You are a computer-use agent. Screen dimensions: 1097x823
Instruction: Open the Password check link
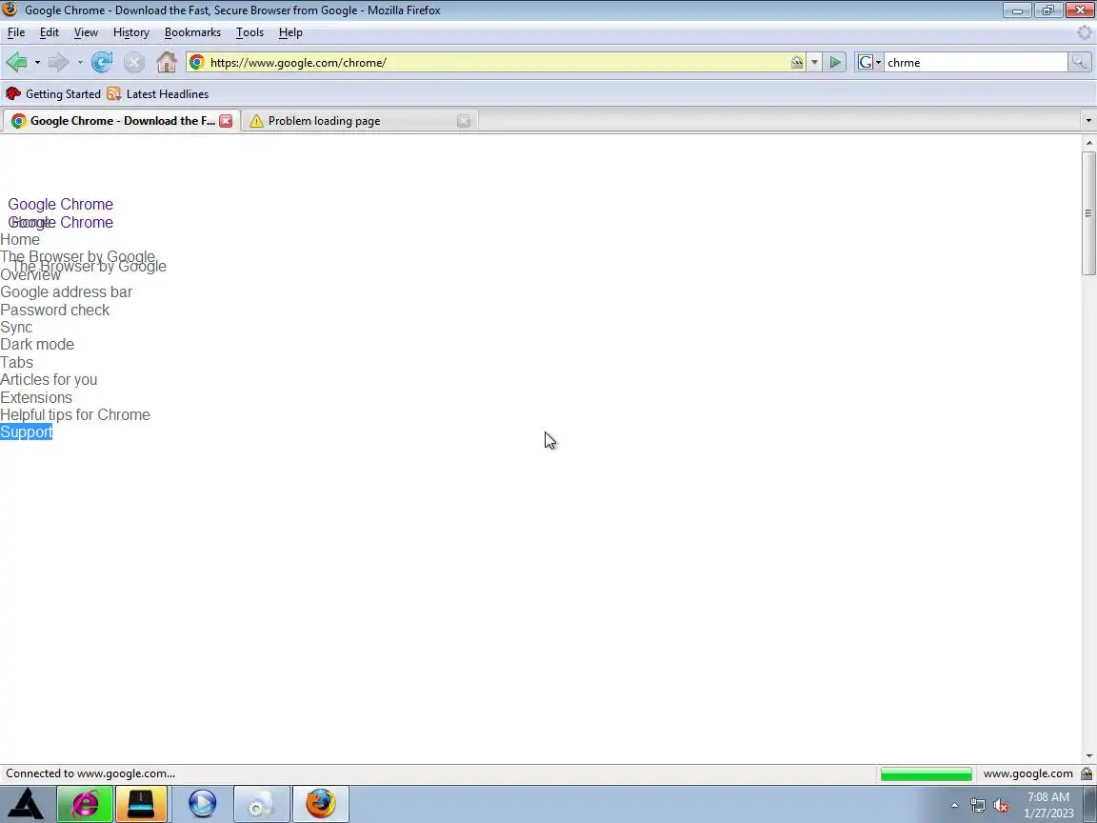(x=54, y=310)
